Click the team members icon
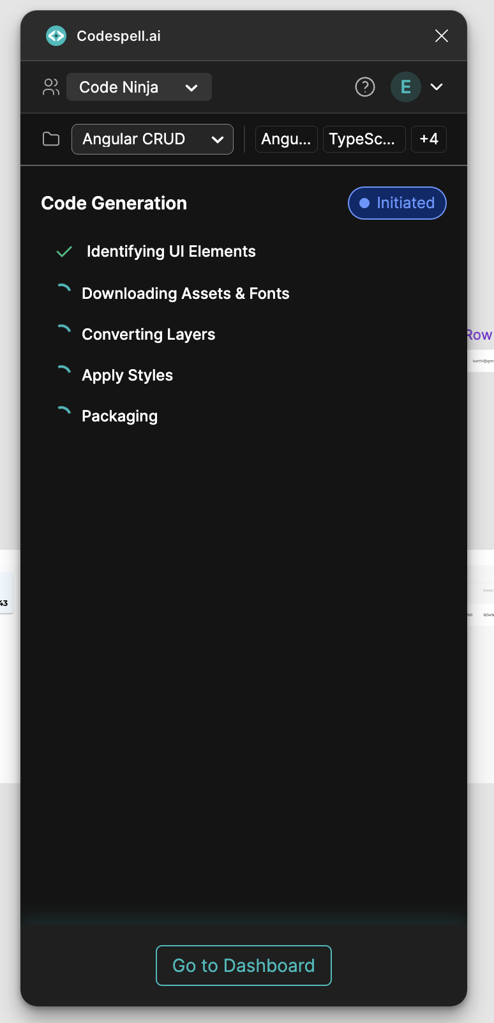This screenshot has height=1023, width=494. [x=51, y=87]
